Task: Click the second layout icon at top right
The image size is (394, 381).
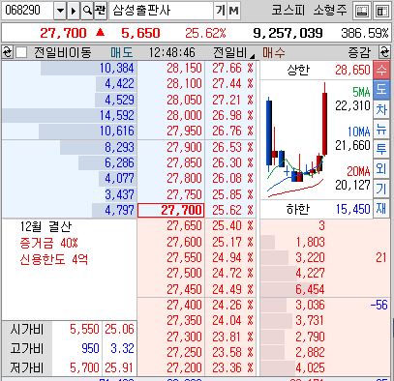Action: (381, 12)
